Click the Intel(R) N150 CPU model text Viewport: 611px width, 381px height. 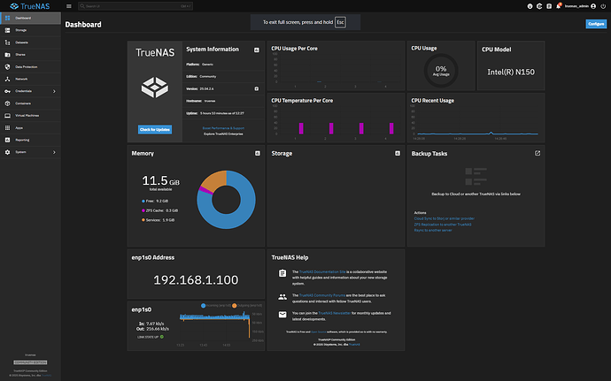point(511,72)
